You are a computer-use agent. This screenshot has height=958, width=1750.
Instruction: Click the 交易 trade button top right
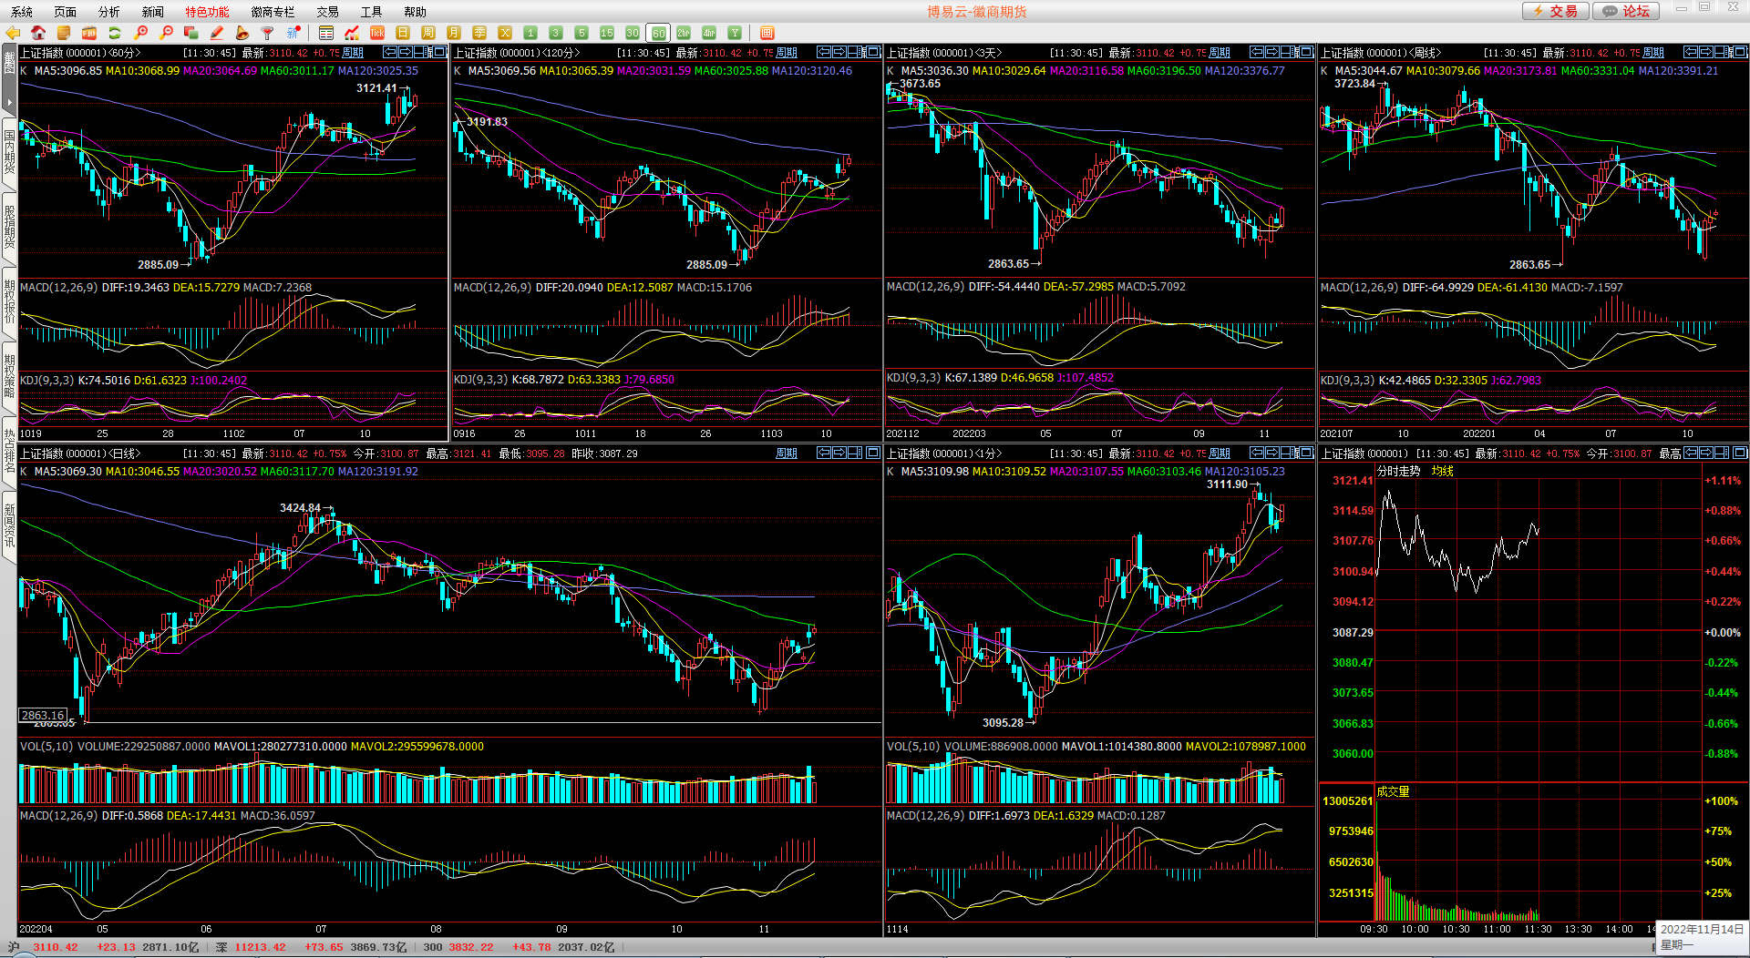[x=1556, y=11]
